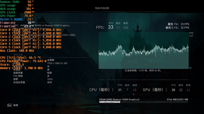Click the 视野 setting label
This screenshot has height=114, width=204.
pos(16,79)
